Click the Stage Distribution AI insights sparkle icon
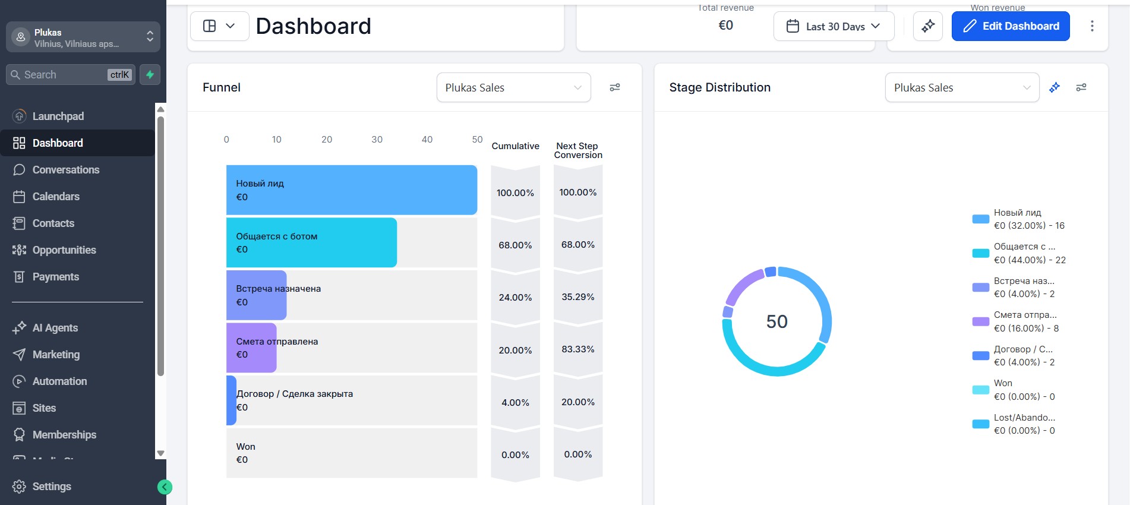This screenshot has width=1130, height=505. (1055, 87)
